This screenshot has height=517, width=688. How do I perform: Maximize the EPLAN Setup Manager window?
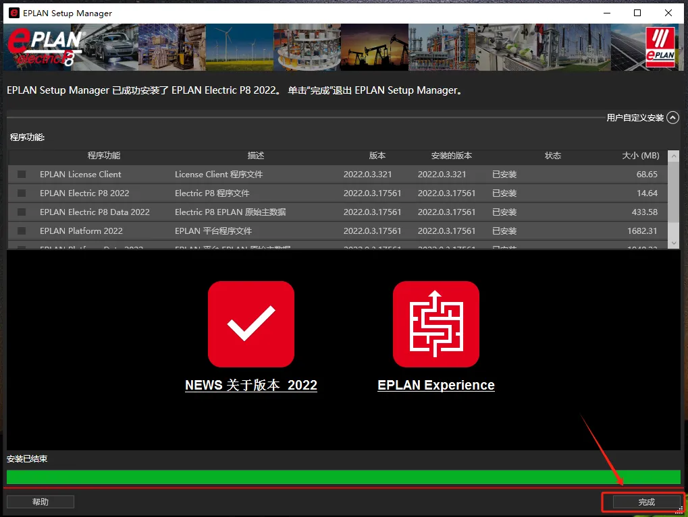tap(637, 13)
